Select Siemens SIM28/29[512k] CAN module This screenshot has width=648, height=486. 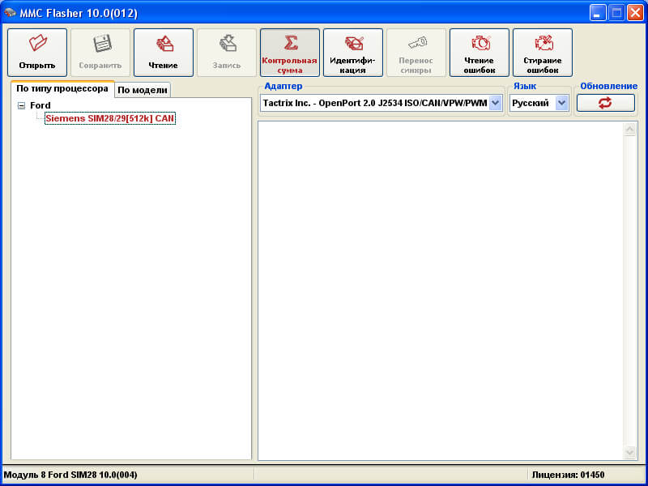[110, 118]
